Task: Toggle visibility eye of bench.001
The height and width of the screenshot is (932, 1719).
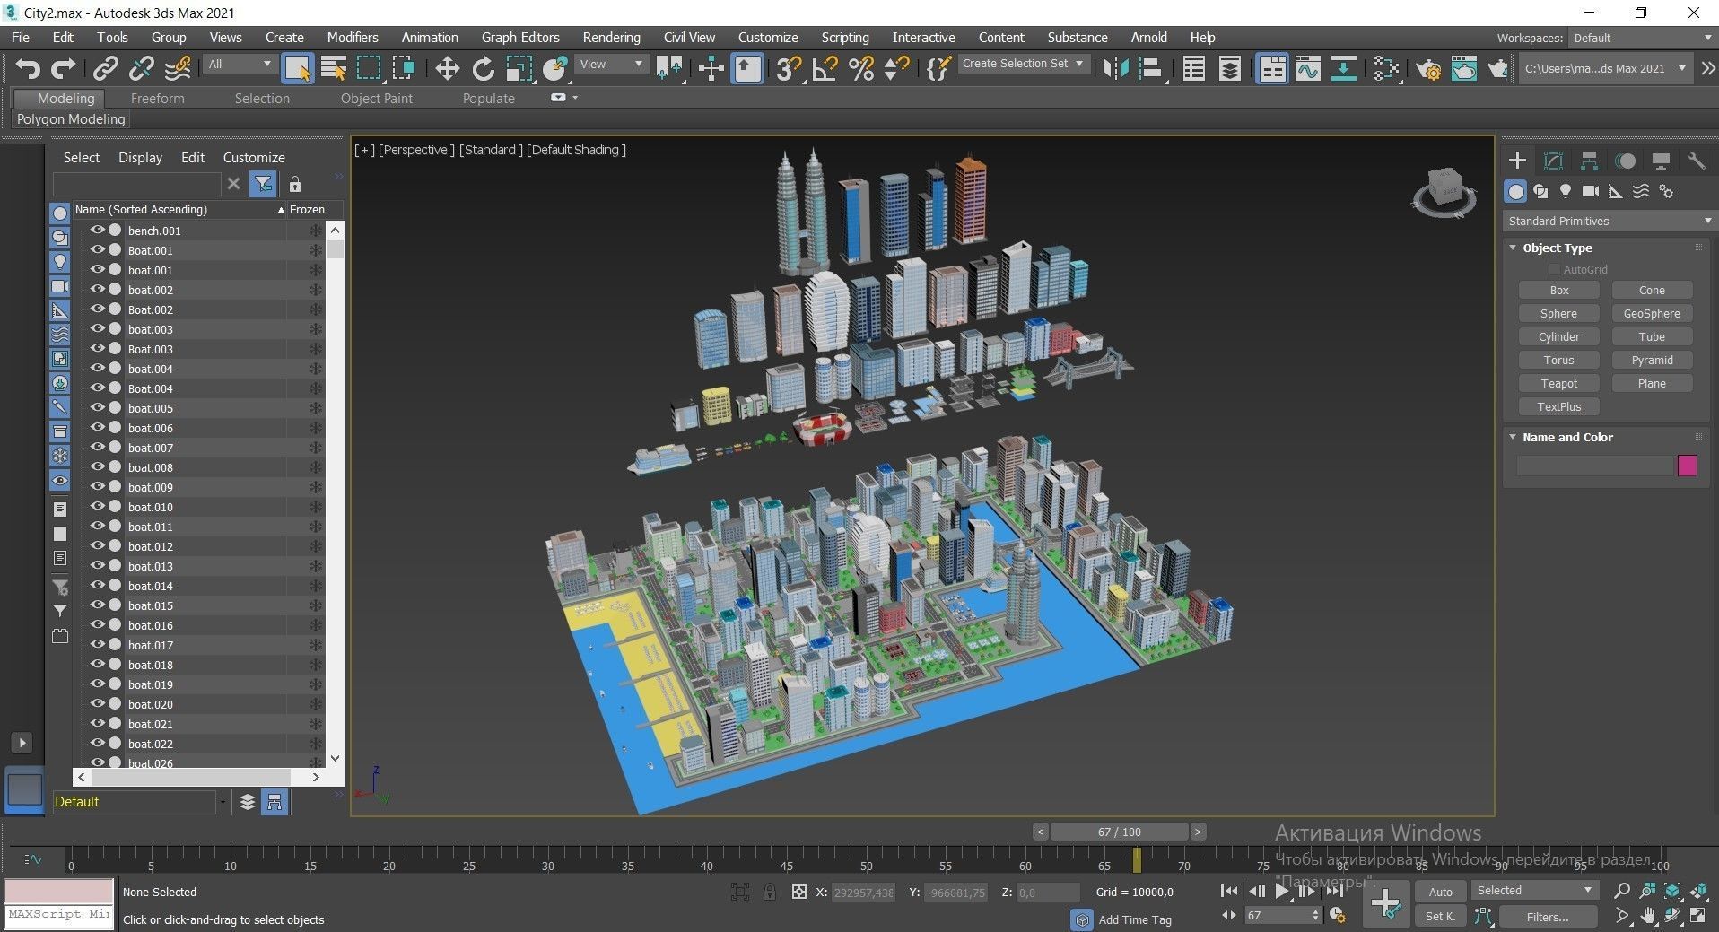Action: pyautogui.click(x=98, y=230)
